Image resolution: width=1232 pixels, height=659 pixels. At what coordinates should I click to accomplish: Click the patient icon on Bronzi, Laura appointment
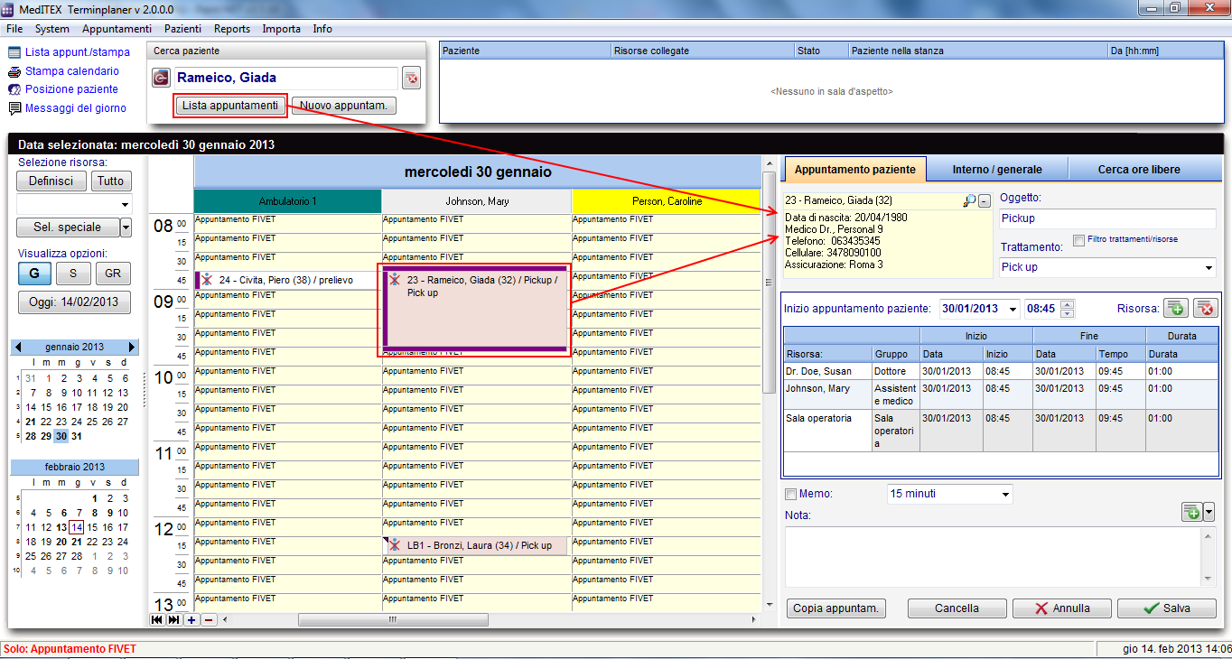[x=395, y=544]
